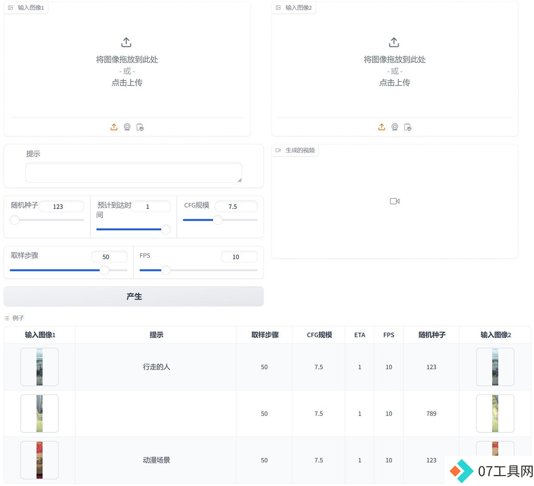Image resolution: width=534 pixels, height=486 pixels.
Task: Click the FPS column header in examples table
Action: [x=389, y=335]
